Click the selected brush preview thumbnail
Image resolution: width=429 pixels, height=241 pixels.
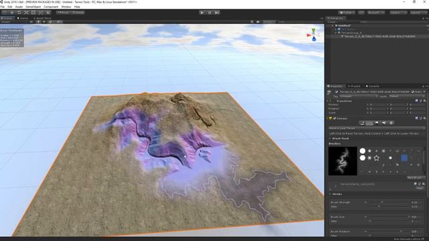pyautogui.click(x=343, y=161)
